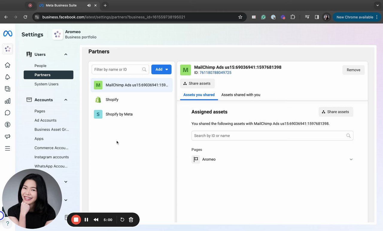The width and height of the screenshot is (383, 231).
Task: Select the Shopify by Meta partner row
Action: [132, 114]
